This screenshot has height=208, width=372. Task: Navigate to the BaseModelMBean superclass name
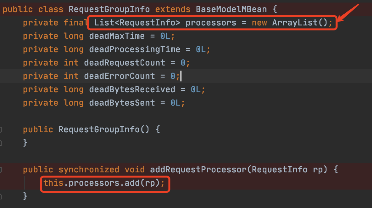[231, 9]
